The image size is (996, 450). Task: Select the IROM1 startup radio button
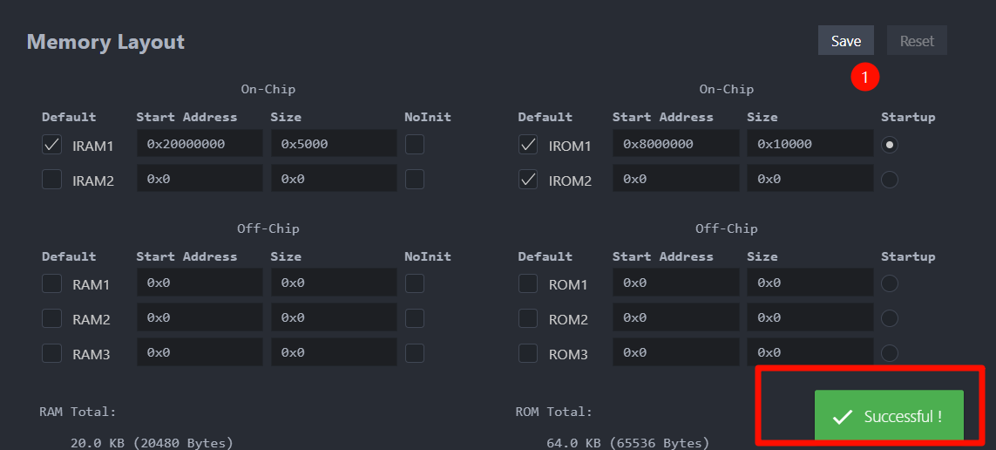pos(889,145)
